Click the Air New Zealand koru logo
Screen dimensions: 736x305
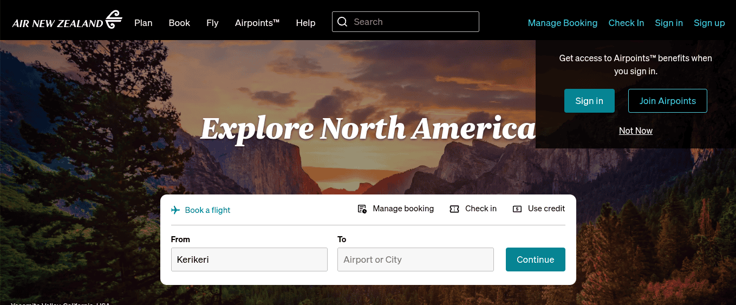(114, 20)
